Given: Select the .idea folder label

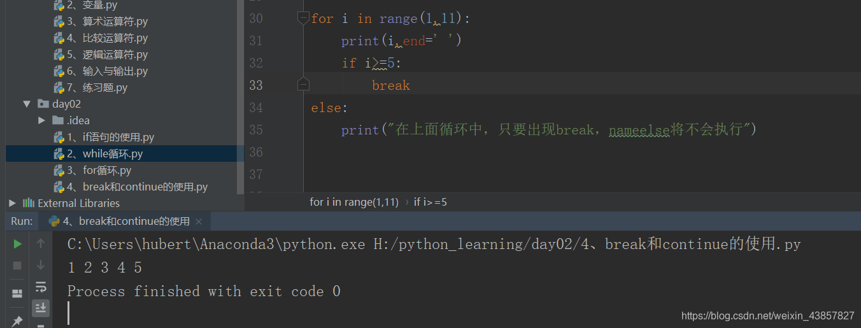Looking at the screenshot, I should tap(78, 120).
